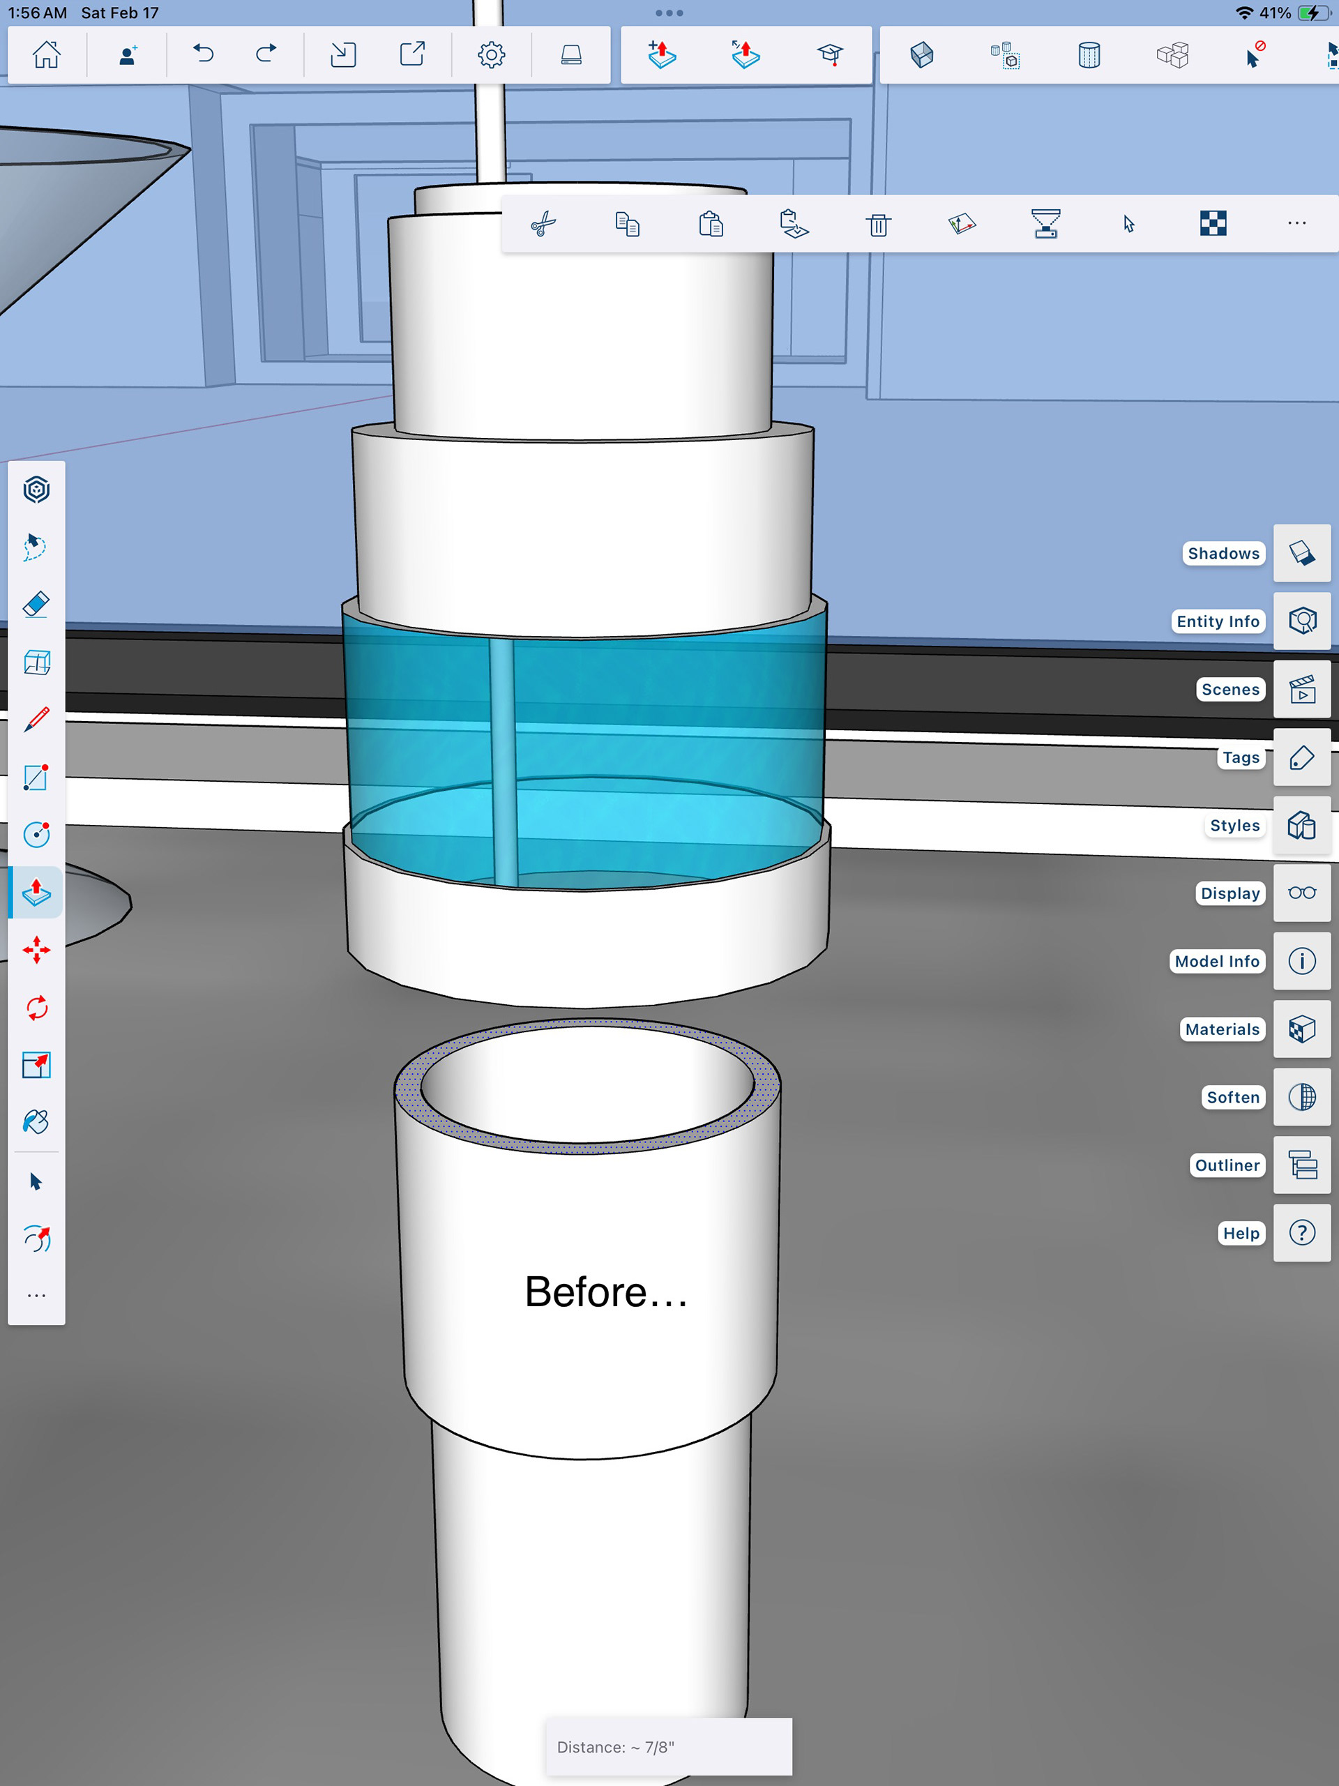Open the Tags panel
Image resolution: width=1339 pixels, height=1786 pixels.
click(1302, 757)
